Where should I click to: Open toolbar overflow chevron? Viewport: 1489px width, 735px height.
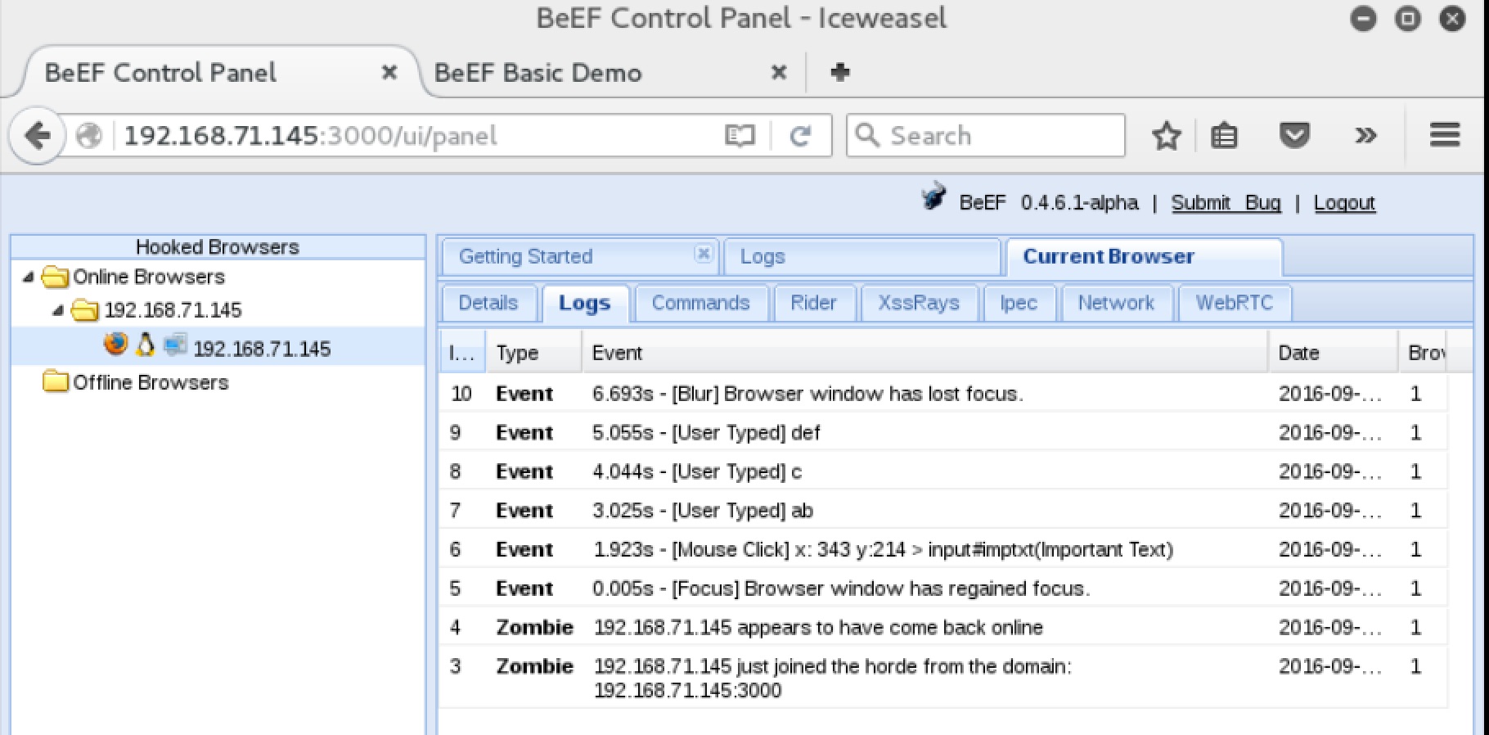click(x=1365, y=136)
